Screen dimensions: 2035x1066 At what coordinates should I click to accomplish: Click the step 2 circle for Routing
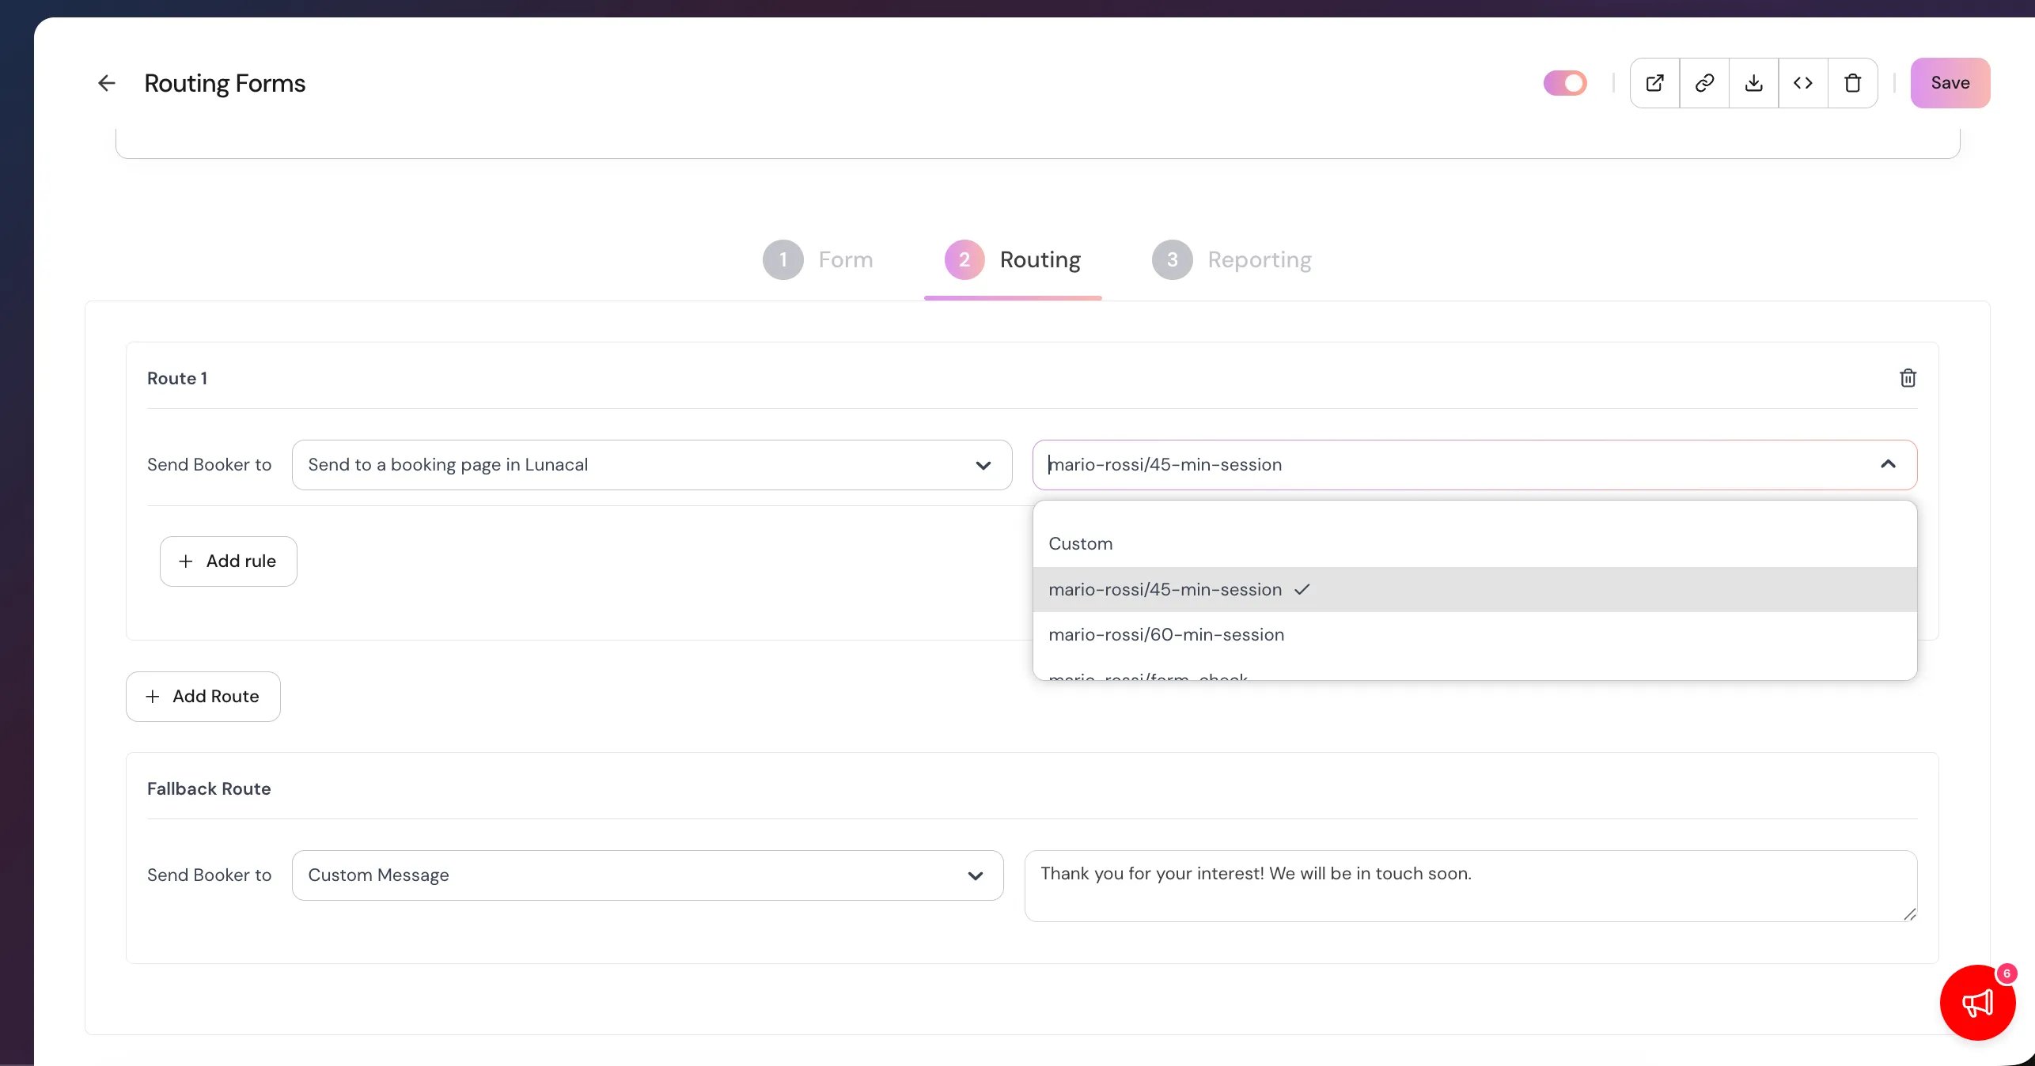click(964, 259)
